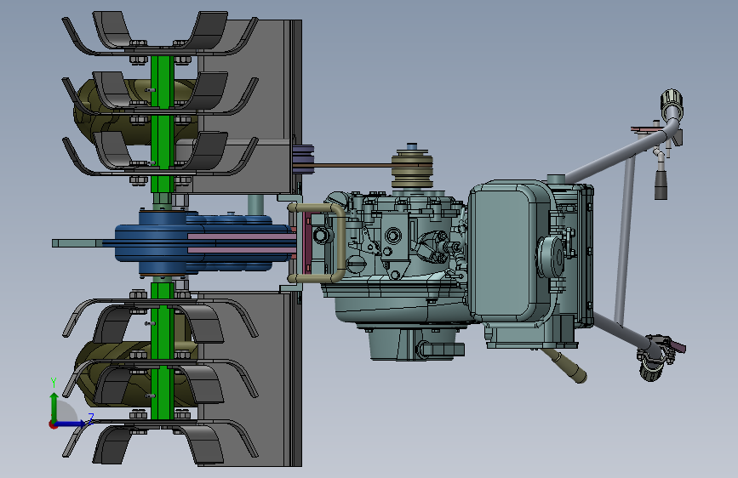
Task: Select the lower gray tine shield plate
Action: coord(249,379)
